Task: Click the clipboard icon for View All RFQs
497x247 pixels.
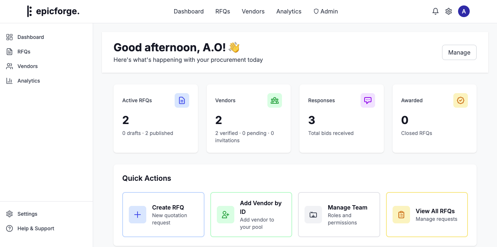Action: [x=401, y=215]
